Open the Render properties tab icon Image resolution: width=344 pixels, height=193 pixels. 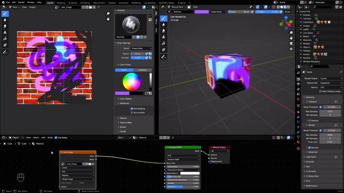coord(298,79)
